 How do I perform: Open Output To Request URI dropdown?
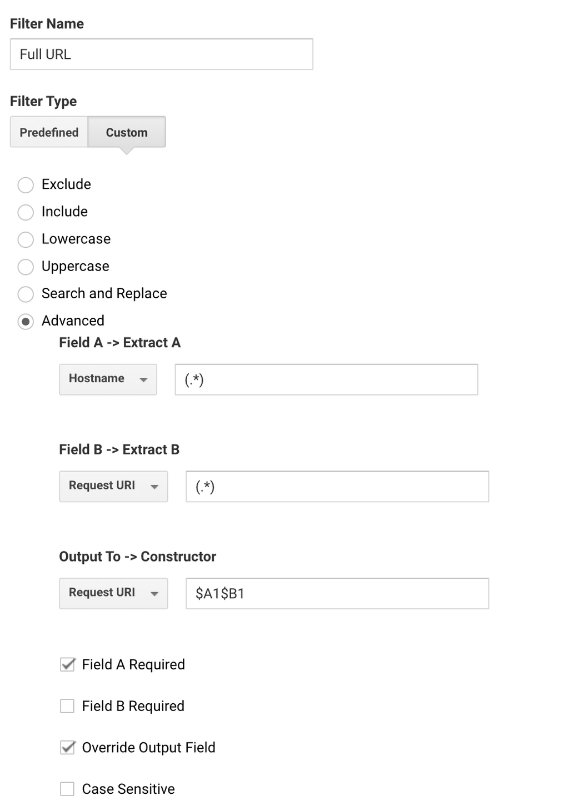click(x=113, y=593)
